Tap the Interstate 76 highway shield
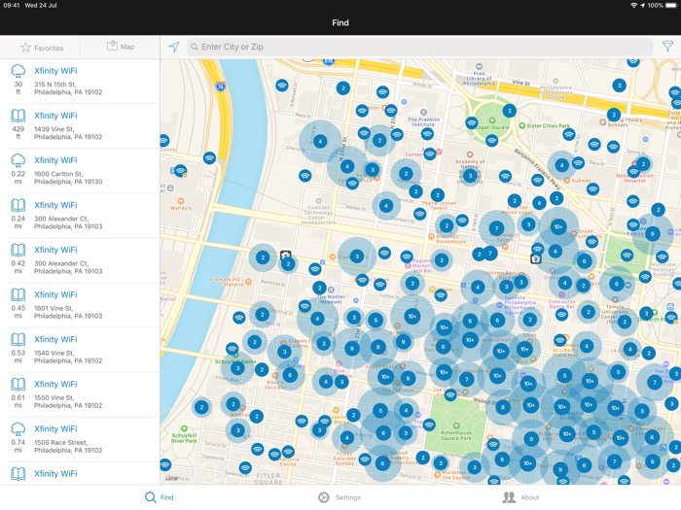This screenshot has height=510, width=681. [x=221, y=86]
